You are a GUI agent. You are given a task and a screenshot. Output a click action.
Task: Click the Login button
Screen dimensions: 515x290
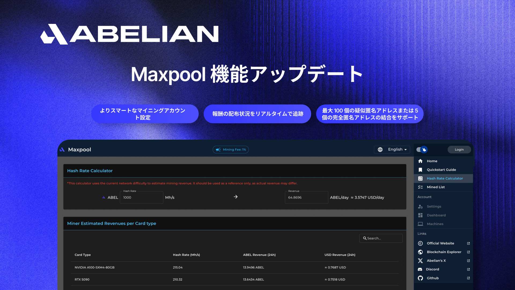tap(459, 150)
